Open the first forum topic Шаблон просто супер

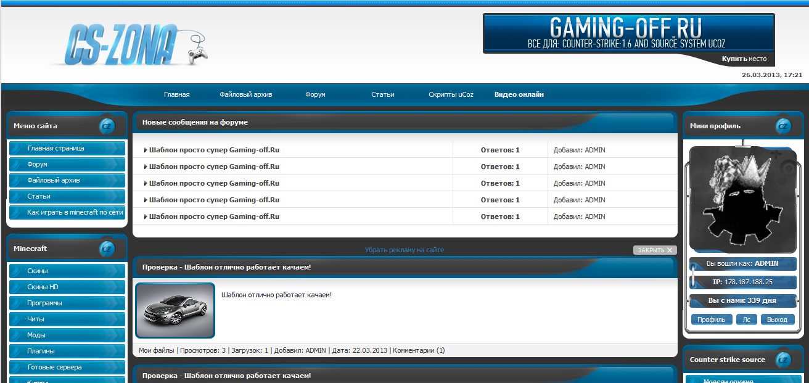214,150
